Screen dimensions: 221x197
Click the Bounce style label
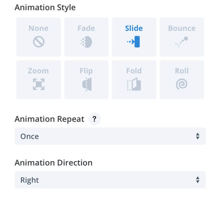182,28
